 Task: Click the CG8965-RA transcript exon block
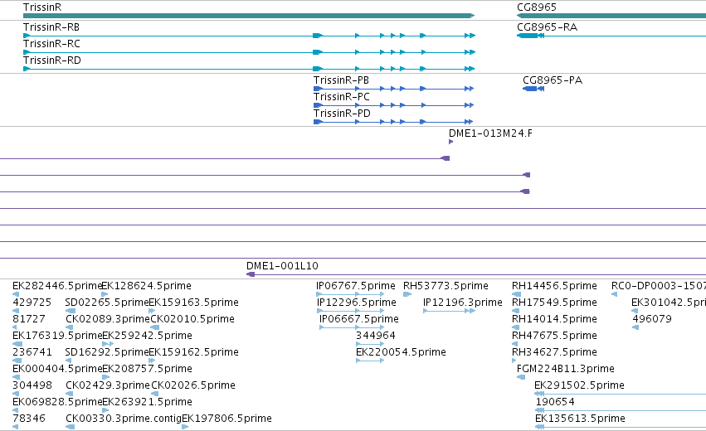tap(528, 36)
